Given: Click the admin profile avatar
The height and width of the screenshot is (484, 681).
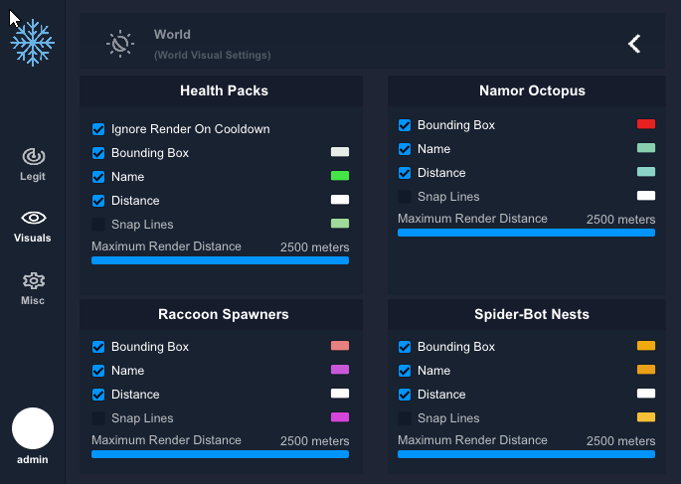Looking at the screenshot, I should coord(33,428).
